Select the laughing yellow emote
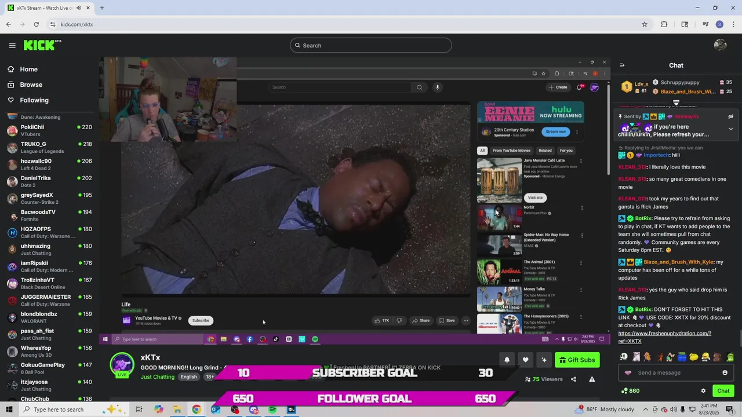Image resolution: width=742 pixels, height=417 pixels. click(x=705, y=357)
